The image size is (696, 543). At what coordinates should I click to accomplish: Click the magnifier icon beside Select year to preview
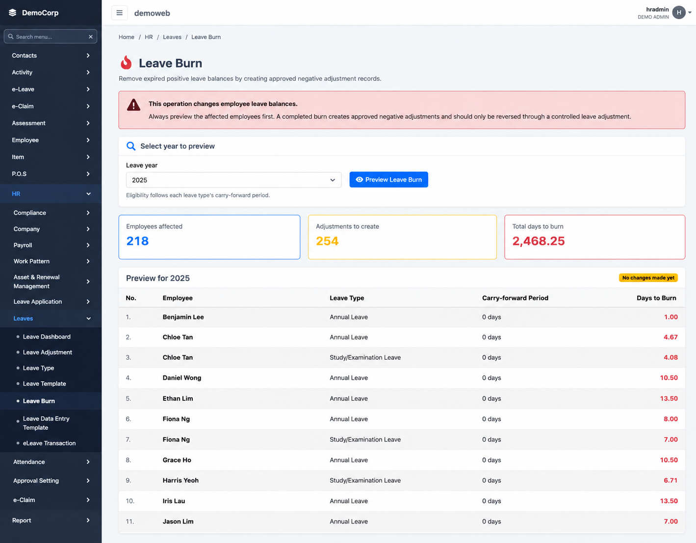(131, 146)
